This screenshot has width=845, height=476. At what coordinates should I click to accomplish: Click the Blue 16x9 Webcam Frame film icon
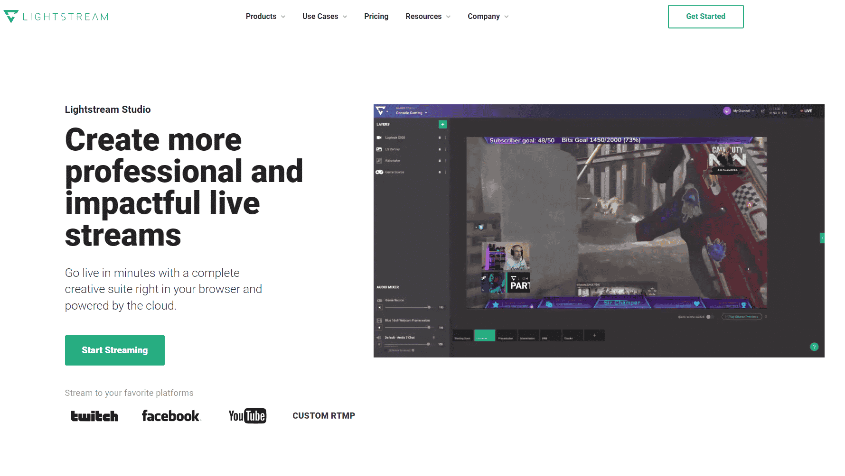point(379,320)
